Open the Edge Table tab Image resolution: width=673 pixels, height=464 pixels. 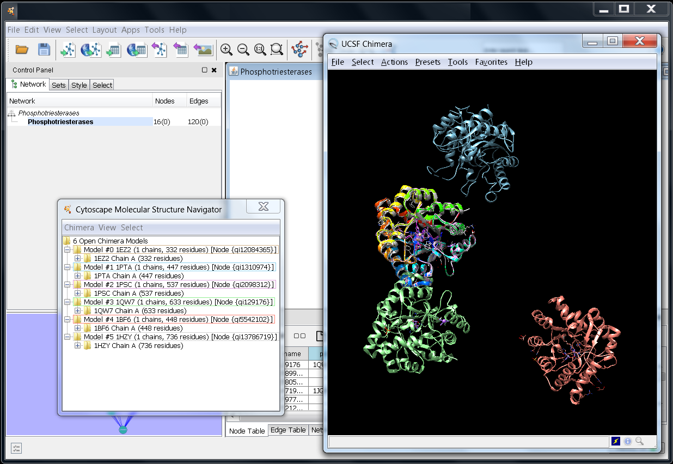pos(288,430)
